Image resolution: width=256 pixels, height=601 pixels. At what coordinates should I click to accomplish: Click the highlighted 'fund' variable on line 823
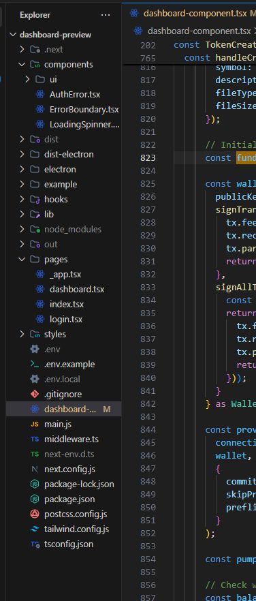pyautogui.click(x=246, y=158)
